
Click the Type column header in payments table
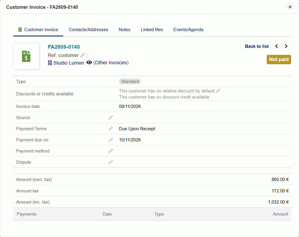pos(159,214)
